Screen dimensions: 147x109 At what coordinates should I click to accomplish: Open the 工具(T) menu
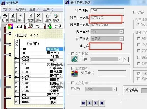pos(48,9)
